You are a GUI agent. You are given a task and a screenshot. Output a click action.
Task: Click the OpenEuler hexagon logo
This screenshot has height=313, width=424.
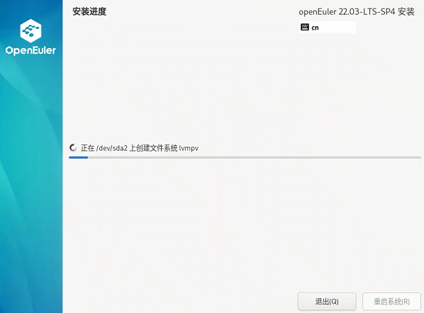(x=30, y=30)
